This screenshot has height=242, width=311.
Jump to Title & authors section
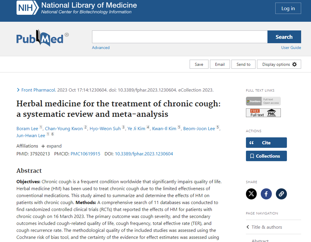[266, 227]
